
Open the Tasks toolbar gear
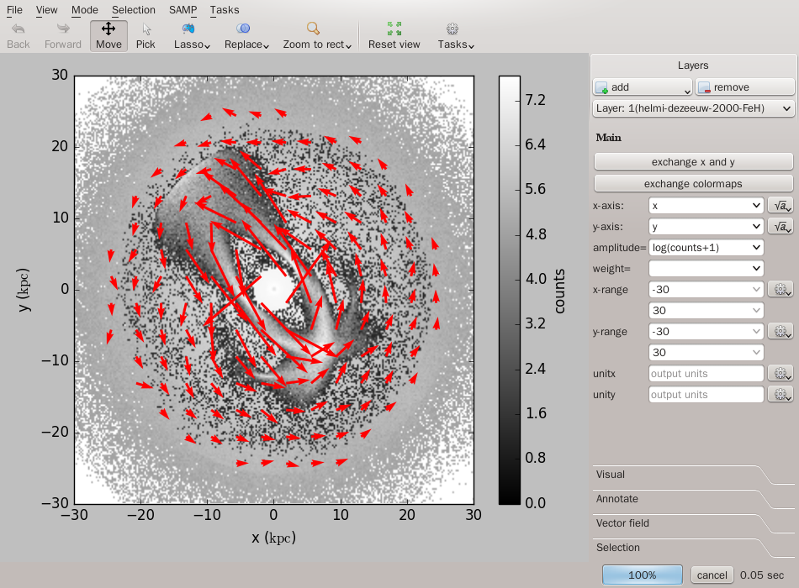(455, 35)
